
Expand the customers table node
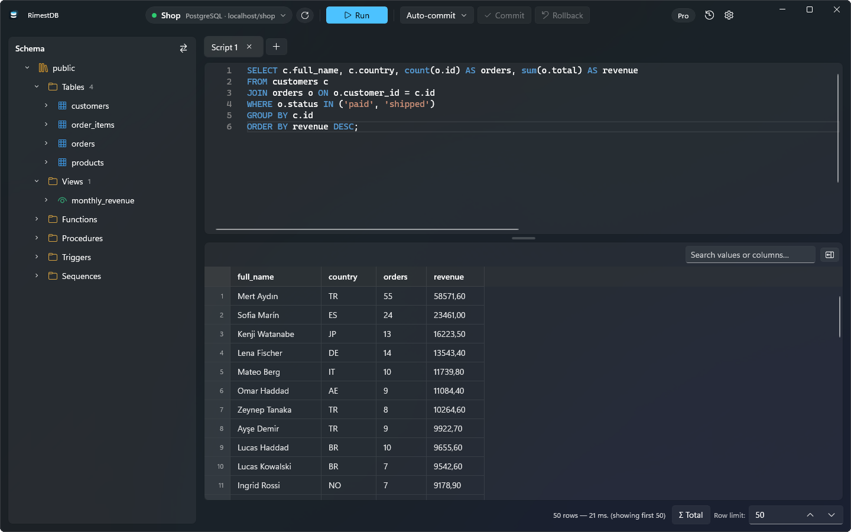pos(46,106)
